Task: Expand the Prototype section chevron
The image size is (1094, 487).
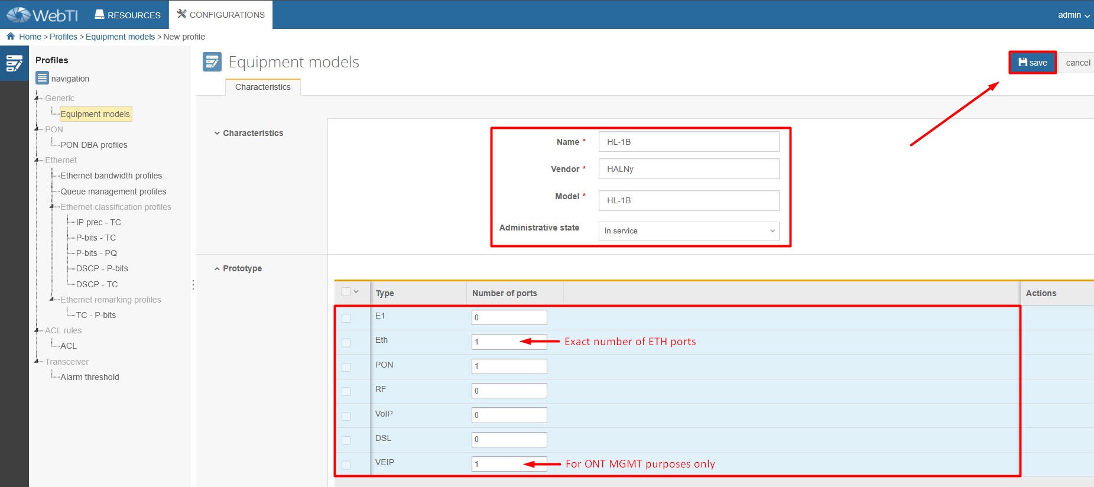Action: click(217, 269)
